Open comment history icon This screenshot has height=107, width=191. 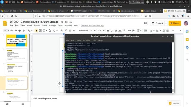(146, 23)
